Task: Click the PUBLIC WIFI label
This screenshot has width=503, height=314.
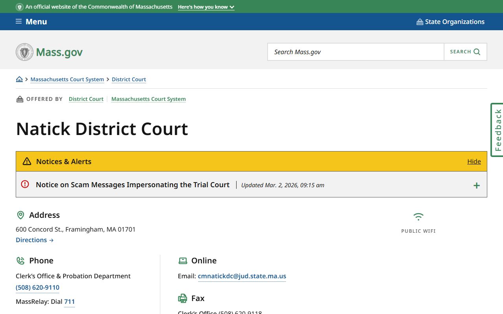Action: coord(419,231)
